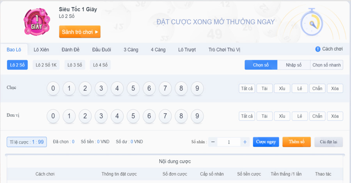The image size is (351, 183).
Task: Toggle number 3 in the Chục row
Action: point(101,88)
